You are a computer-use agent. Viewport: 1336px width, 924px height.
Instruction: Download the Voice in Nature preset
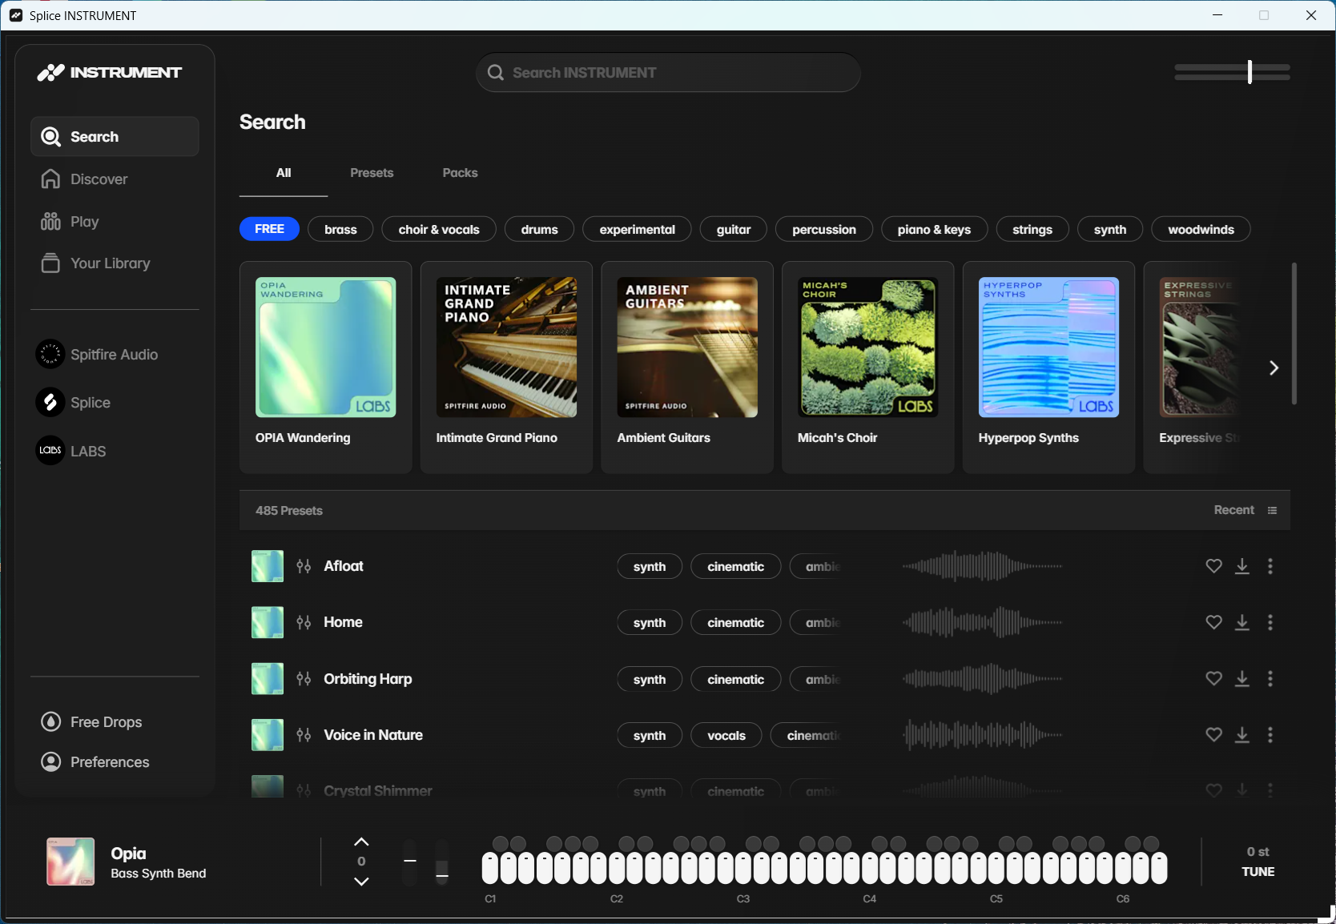coord(1242,735)
